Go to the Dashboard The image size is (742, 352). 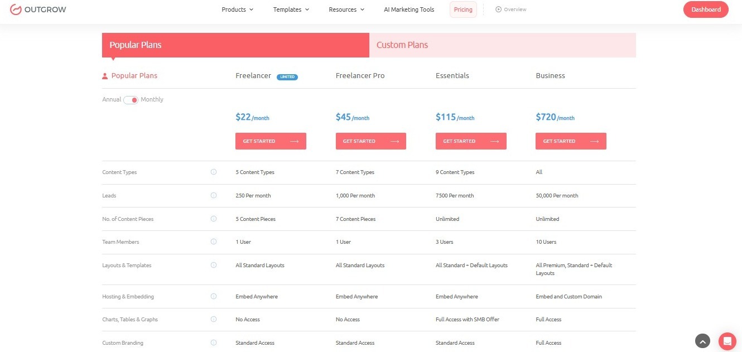(705, 9)
